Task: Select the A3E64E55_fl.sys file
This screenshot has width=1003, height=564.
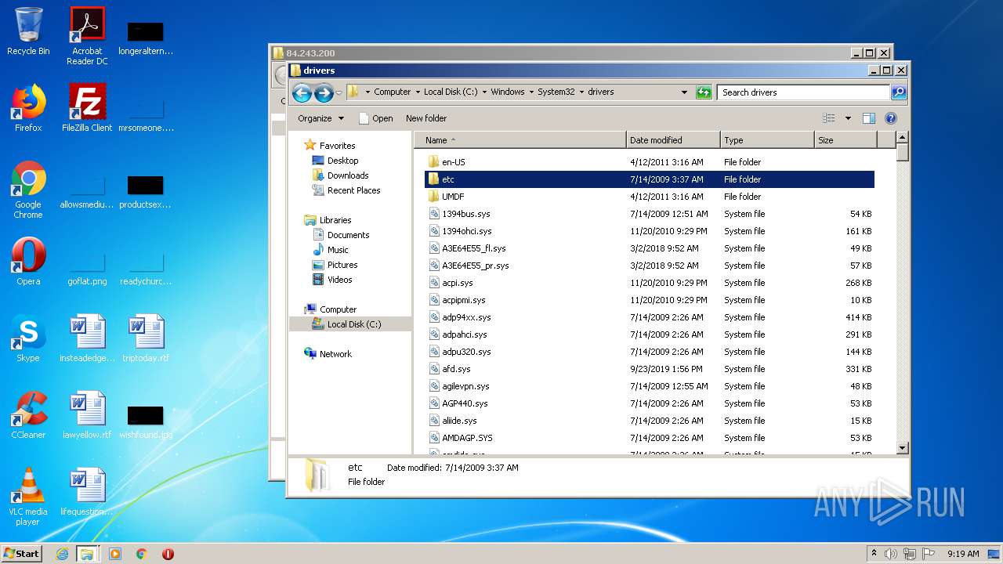Action: coord(473,248)
